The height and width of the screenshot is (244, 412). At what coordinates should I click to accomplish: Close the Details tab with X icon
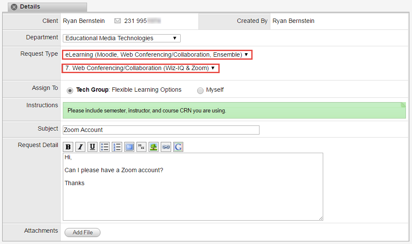coord(14,7)
